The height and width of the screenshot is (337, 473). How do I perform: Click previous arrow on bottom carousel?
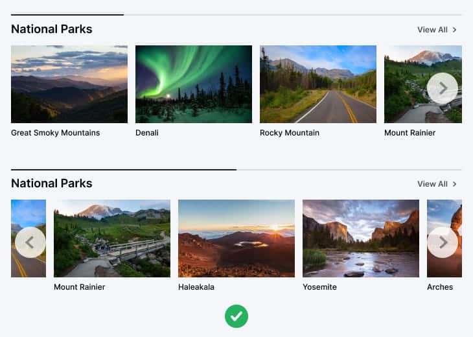click(30, 242)
